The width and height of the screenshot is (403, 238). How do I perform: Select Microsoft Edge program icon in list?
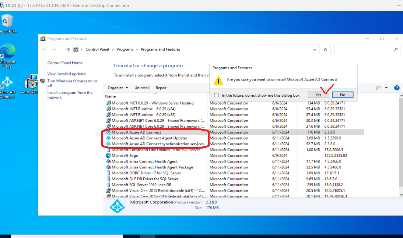[x=108, y=156]
